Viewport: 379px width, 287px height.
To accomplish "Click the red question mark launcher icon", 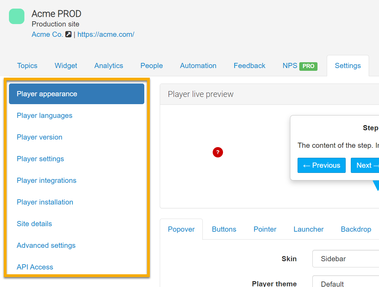I will (218, 152).
